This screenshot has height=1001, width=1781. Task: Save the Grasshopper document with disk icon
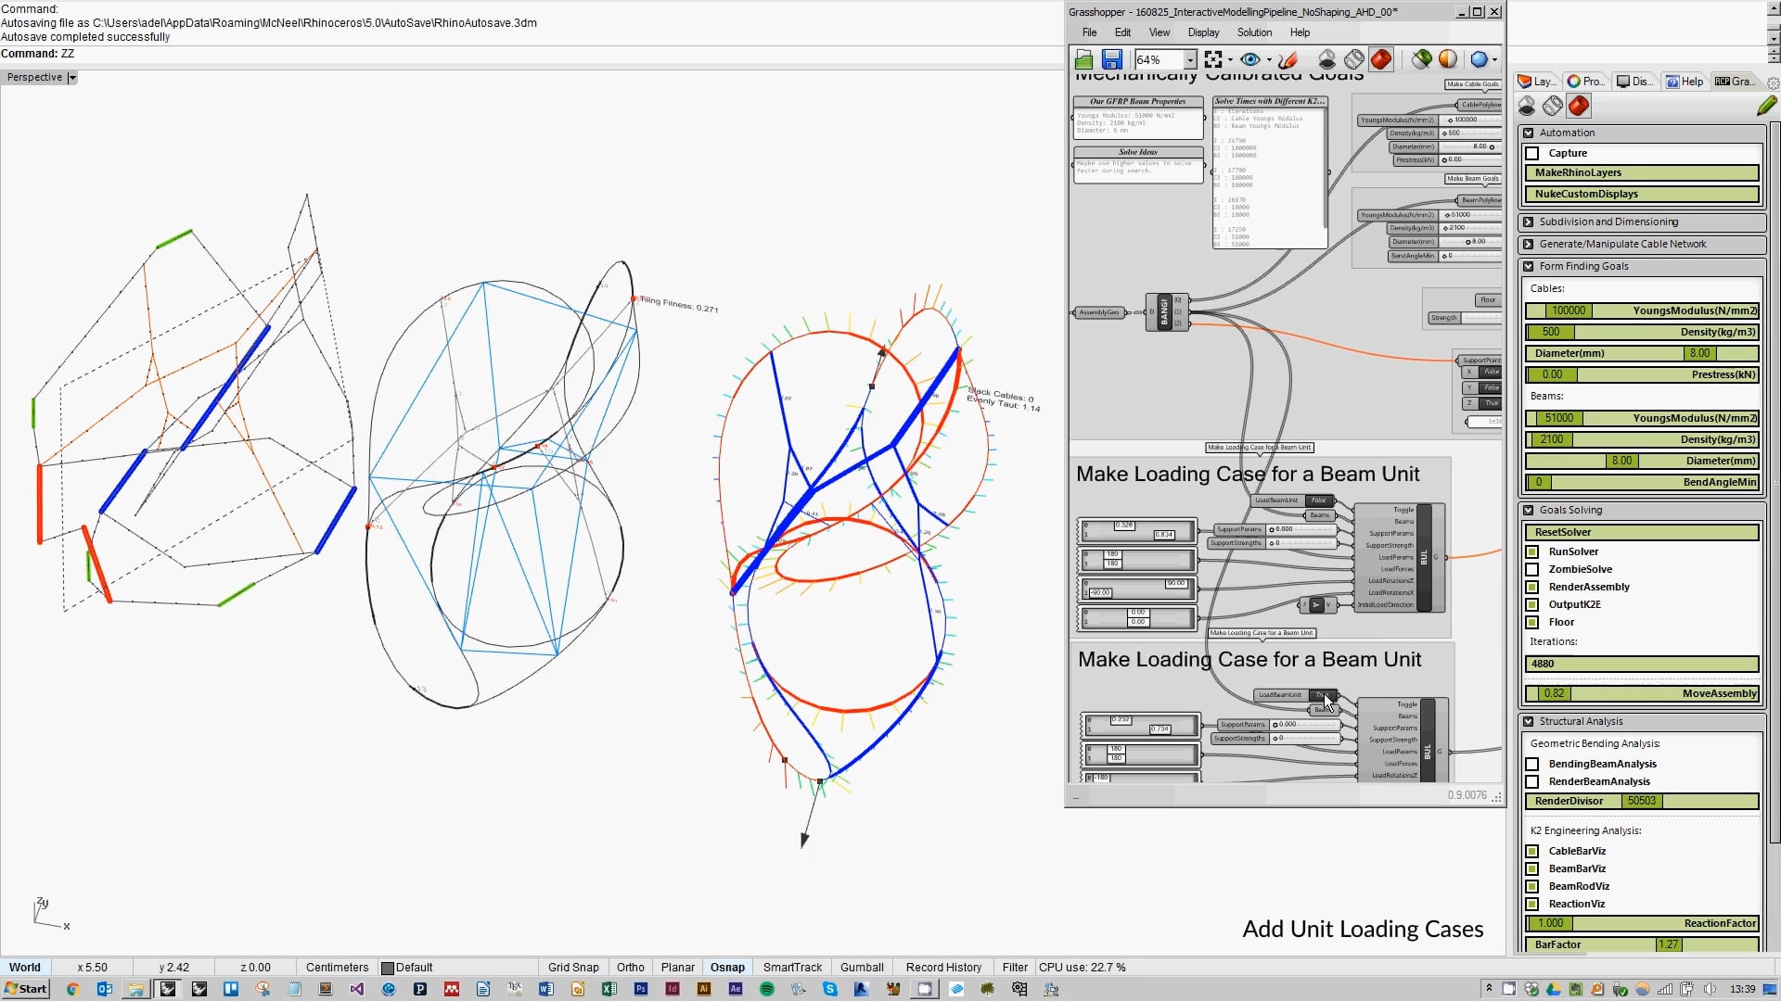[x=1112, y=60]
